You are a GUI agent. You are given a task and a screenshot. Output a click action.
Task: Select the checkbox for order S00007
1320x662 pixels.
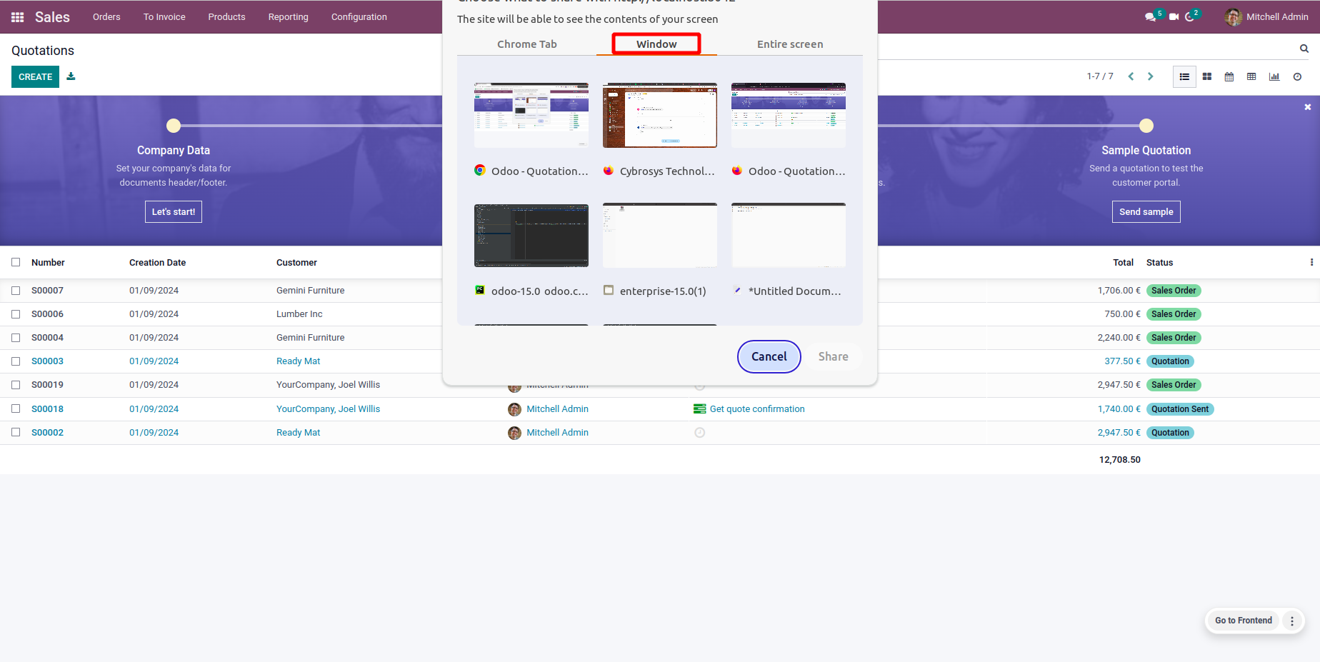(16, 291)
